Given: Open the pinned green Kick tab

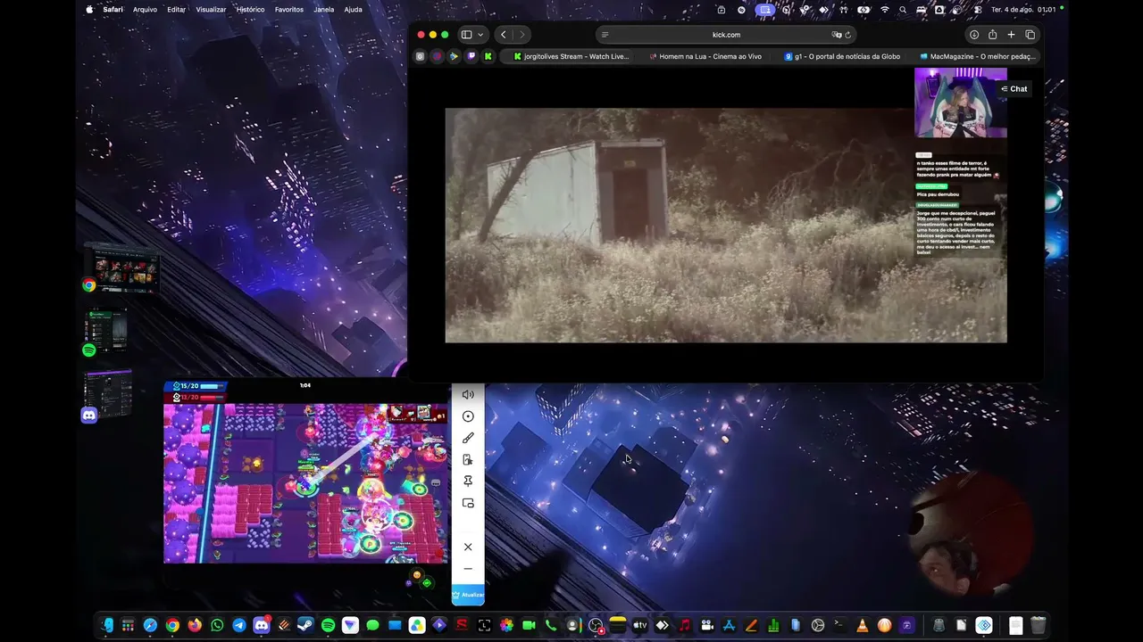Looking at the screenshot, I should [488, 56].
